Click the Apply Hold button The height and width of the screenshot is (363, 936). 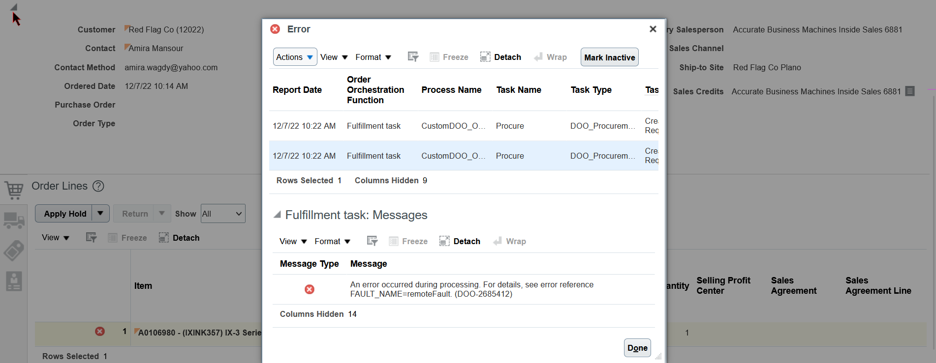coord(64,214)
